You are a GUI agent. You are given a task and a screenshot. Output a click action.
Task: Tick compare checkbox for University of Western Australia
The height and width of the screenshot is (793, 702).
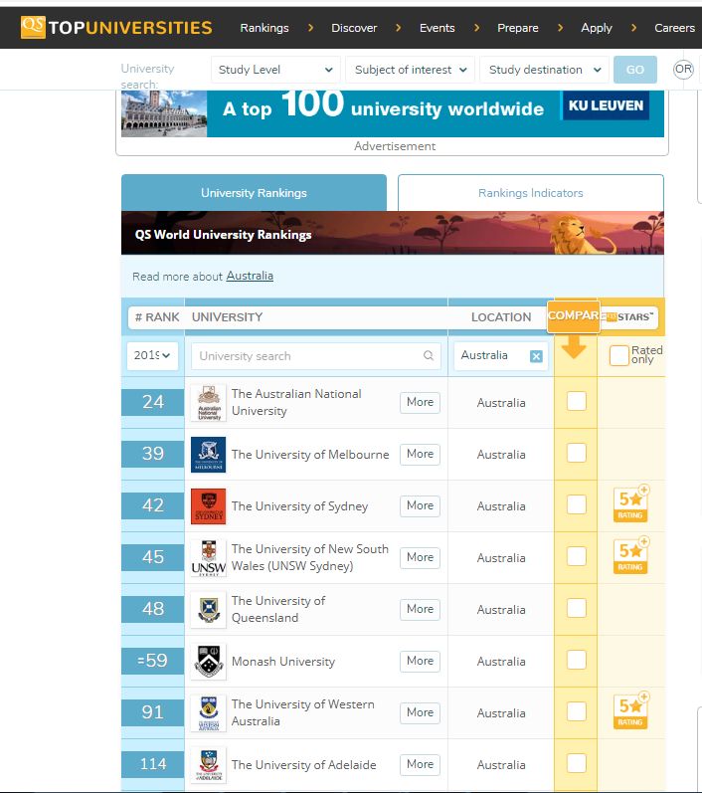pyautogui.click(x=576, y=711)
